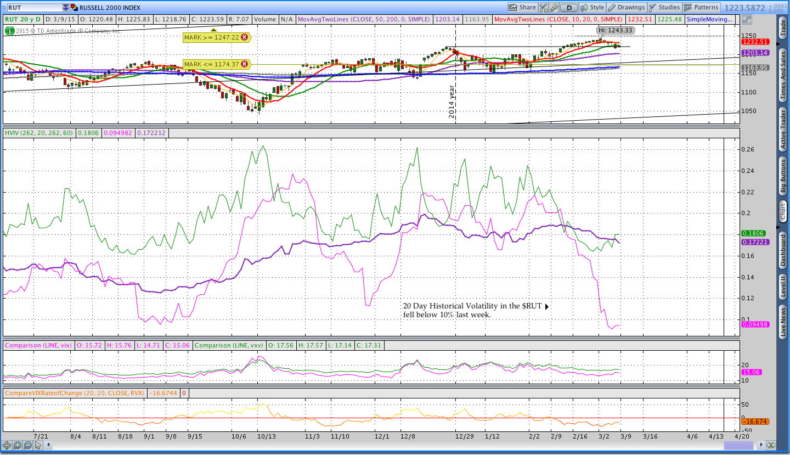Viewport: 790px width, 455px height.
Task: Open the Times And Sales side tab
Action: [782, 75]
